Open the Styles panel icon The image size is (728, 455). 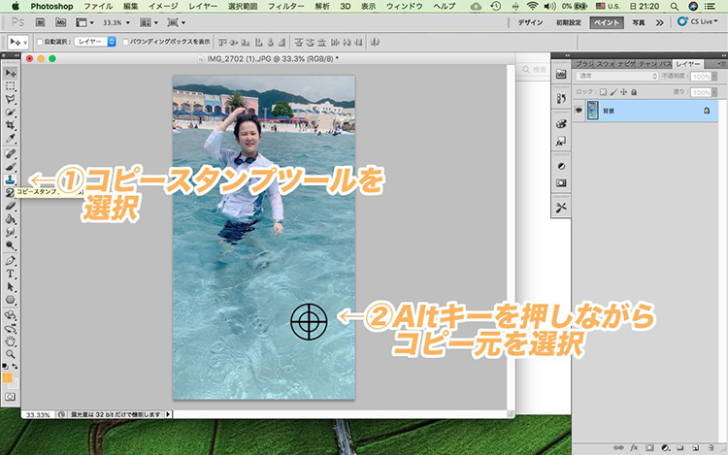point(561,141)
